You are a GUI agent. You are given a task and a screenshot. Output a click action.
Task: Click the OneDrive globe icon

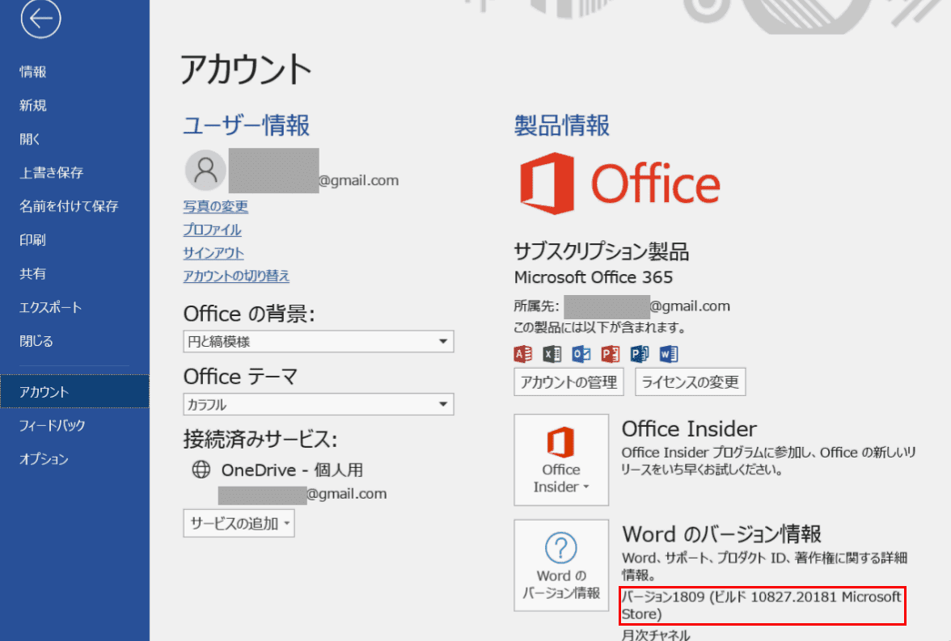[201, 470]
